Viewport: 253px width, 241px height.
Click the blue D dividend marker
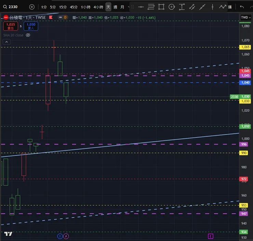[x=60, y=236]
